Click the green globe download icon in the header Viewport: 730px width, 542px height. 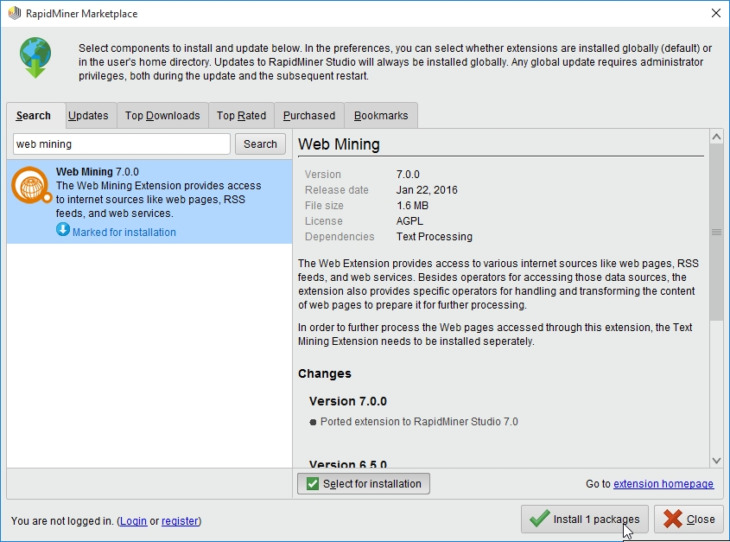35,58
